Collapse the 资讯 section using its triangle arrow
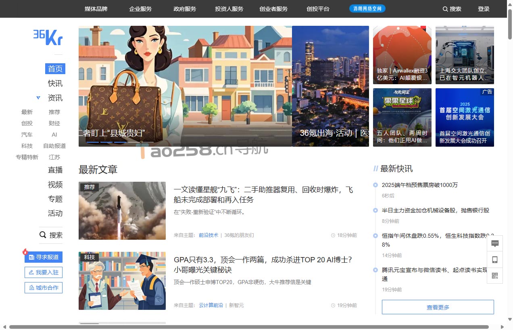This screenshot has width=513, height=330. (x=38, y=98)
